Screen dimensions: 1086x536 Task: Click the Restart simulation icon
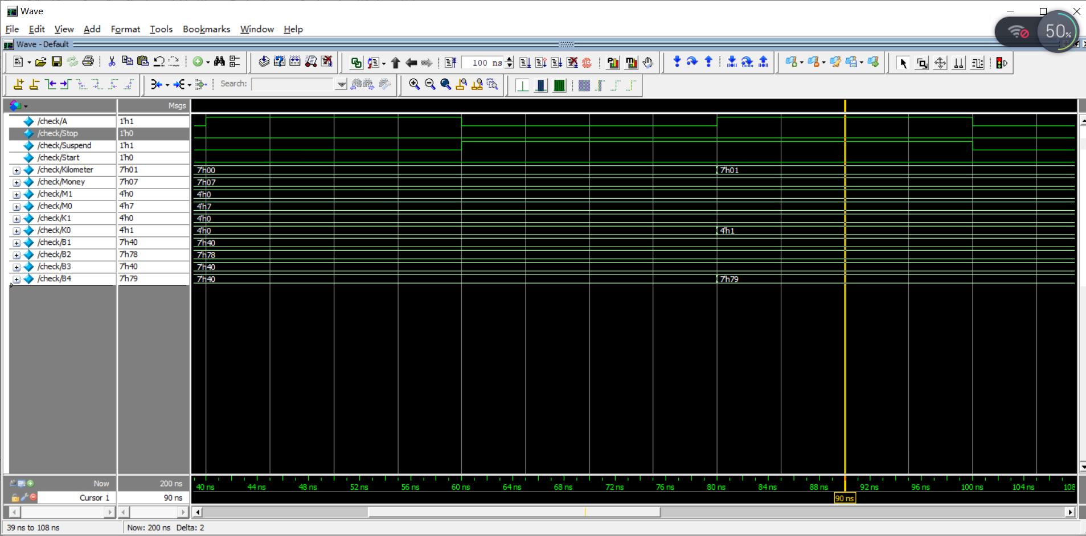pyautogui.click(x=450, y=63)
